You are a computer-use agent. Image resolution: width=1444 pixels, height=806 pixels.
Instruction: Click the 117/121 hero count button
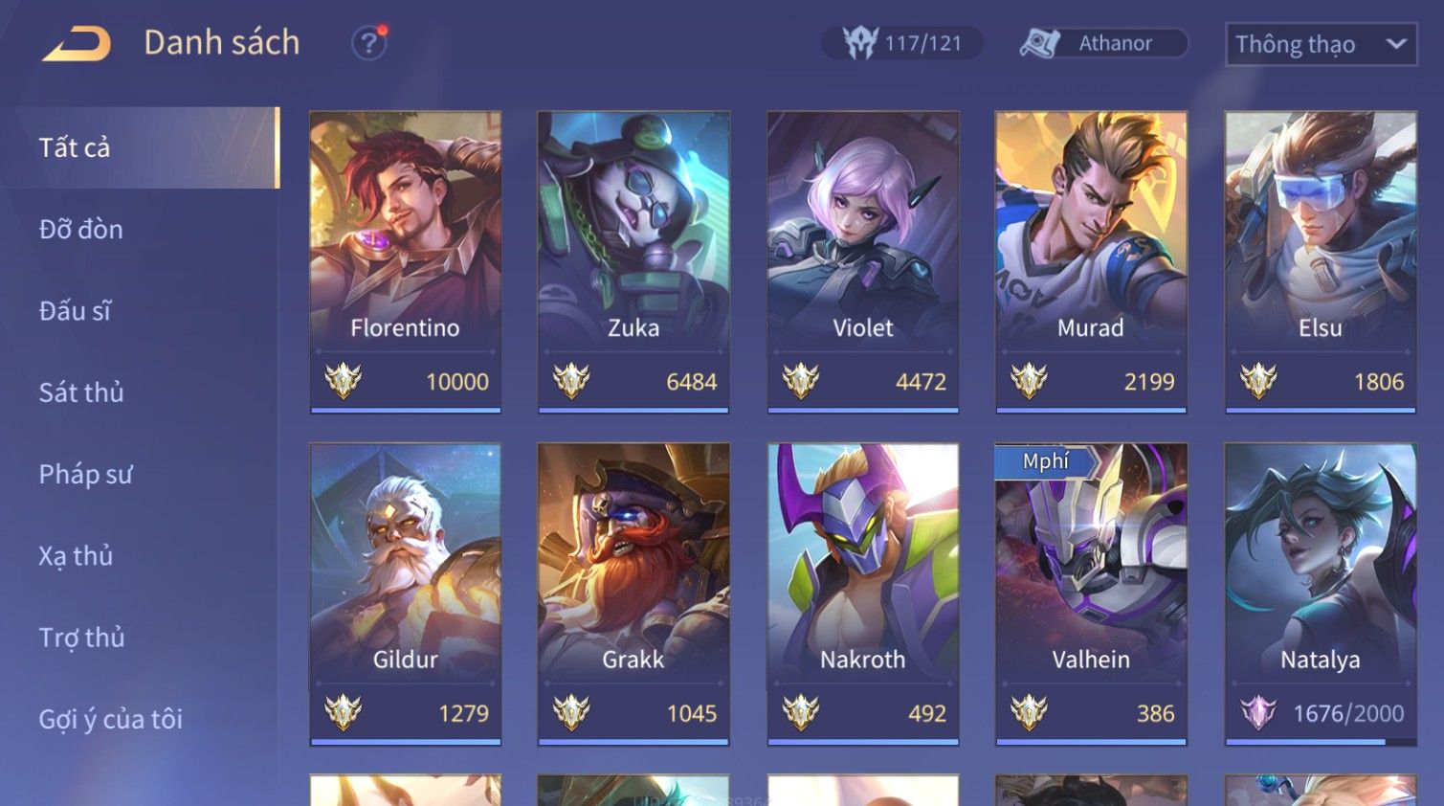(x=902, y=43)
